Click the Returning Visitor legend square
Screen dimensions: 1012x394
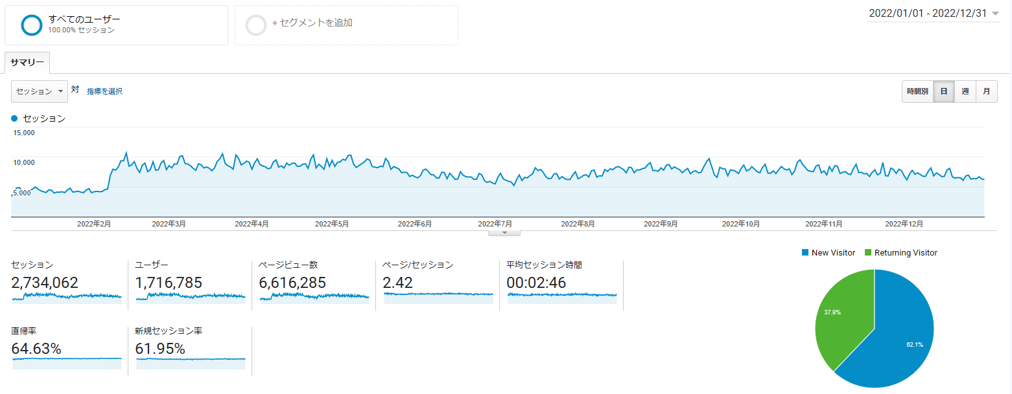867,253
